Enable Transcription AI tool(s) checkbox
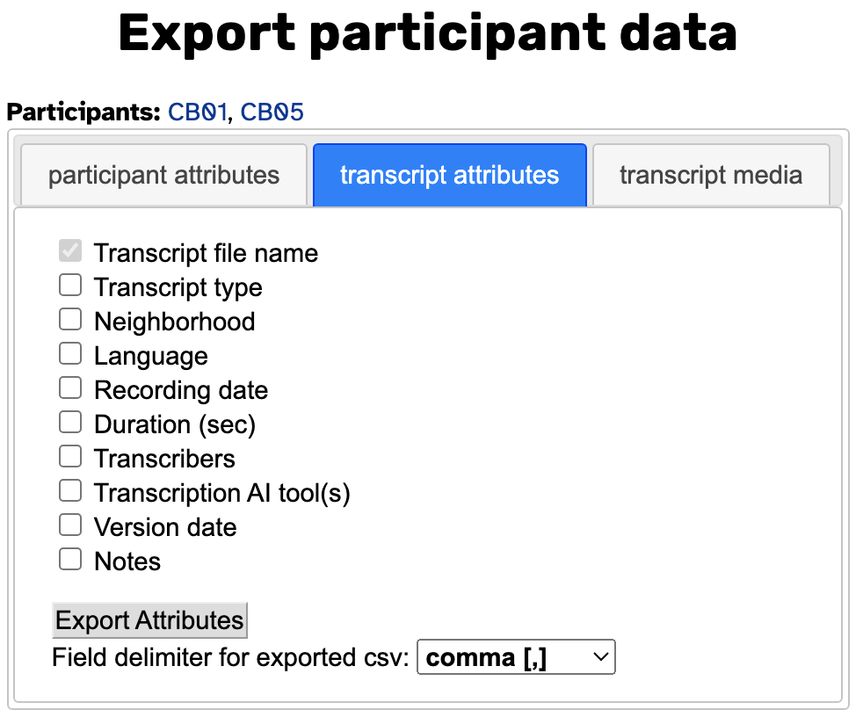This screenshot has width=863, height=717. [70, 491]
